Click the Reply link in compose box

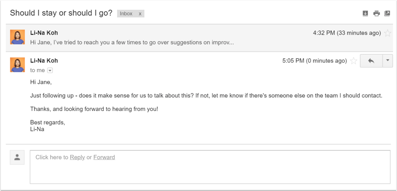(77, 157)
